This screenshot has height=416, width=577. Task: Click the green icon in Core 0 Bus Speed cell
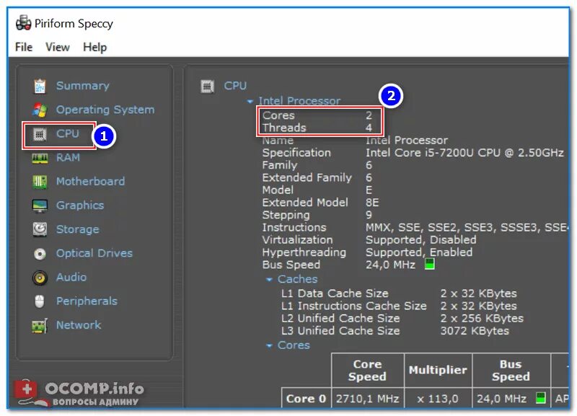tap(540, 398)
